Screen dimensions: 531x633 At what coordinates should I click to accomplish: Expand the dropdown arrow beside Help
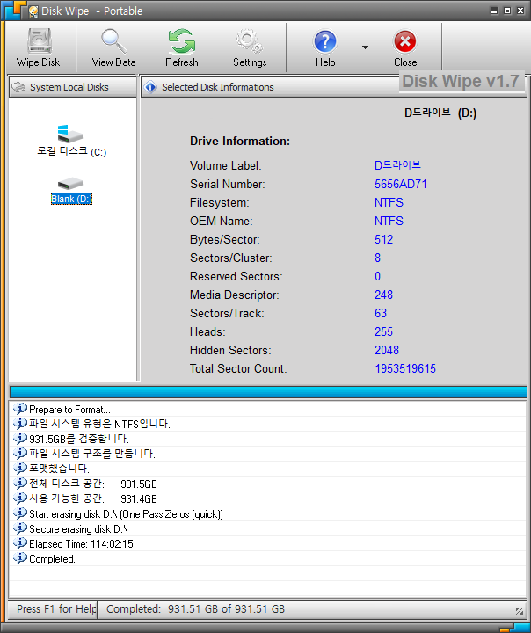(x=365, y=47)
